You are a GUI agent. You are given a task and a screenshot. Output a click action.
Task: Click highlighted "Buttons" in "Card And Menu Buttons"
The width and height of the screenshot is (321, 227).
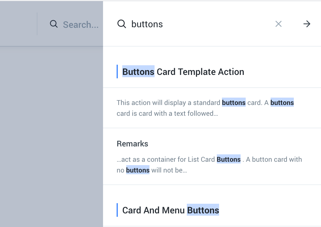click(x=203, y=210)
